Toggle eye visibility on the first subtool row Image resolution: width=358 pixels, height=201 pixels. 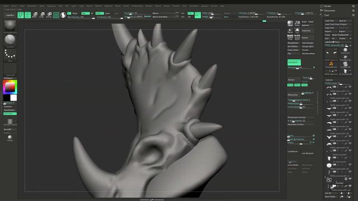click(350, 87)
